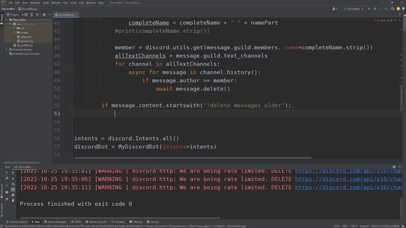Click the green Run button in toolbar
406x228 pixels.
[x=369, y=9]
